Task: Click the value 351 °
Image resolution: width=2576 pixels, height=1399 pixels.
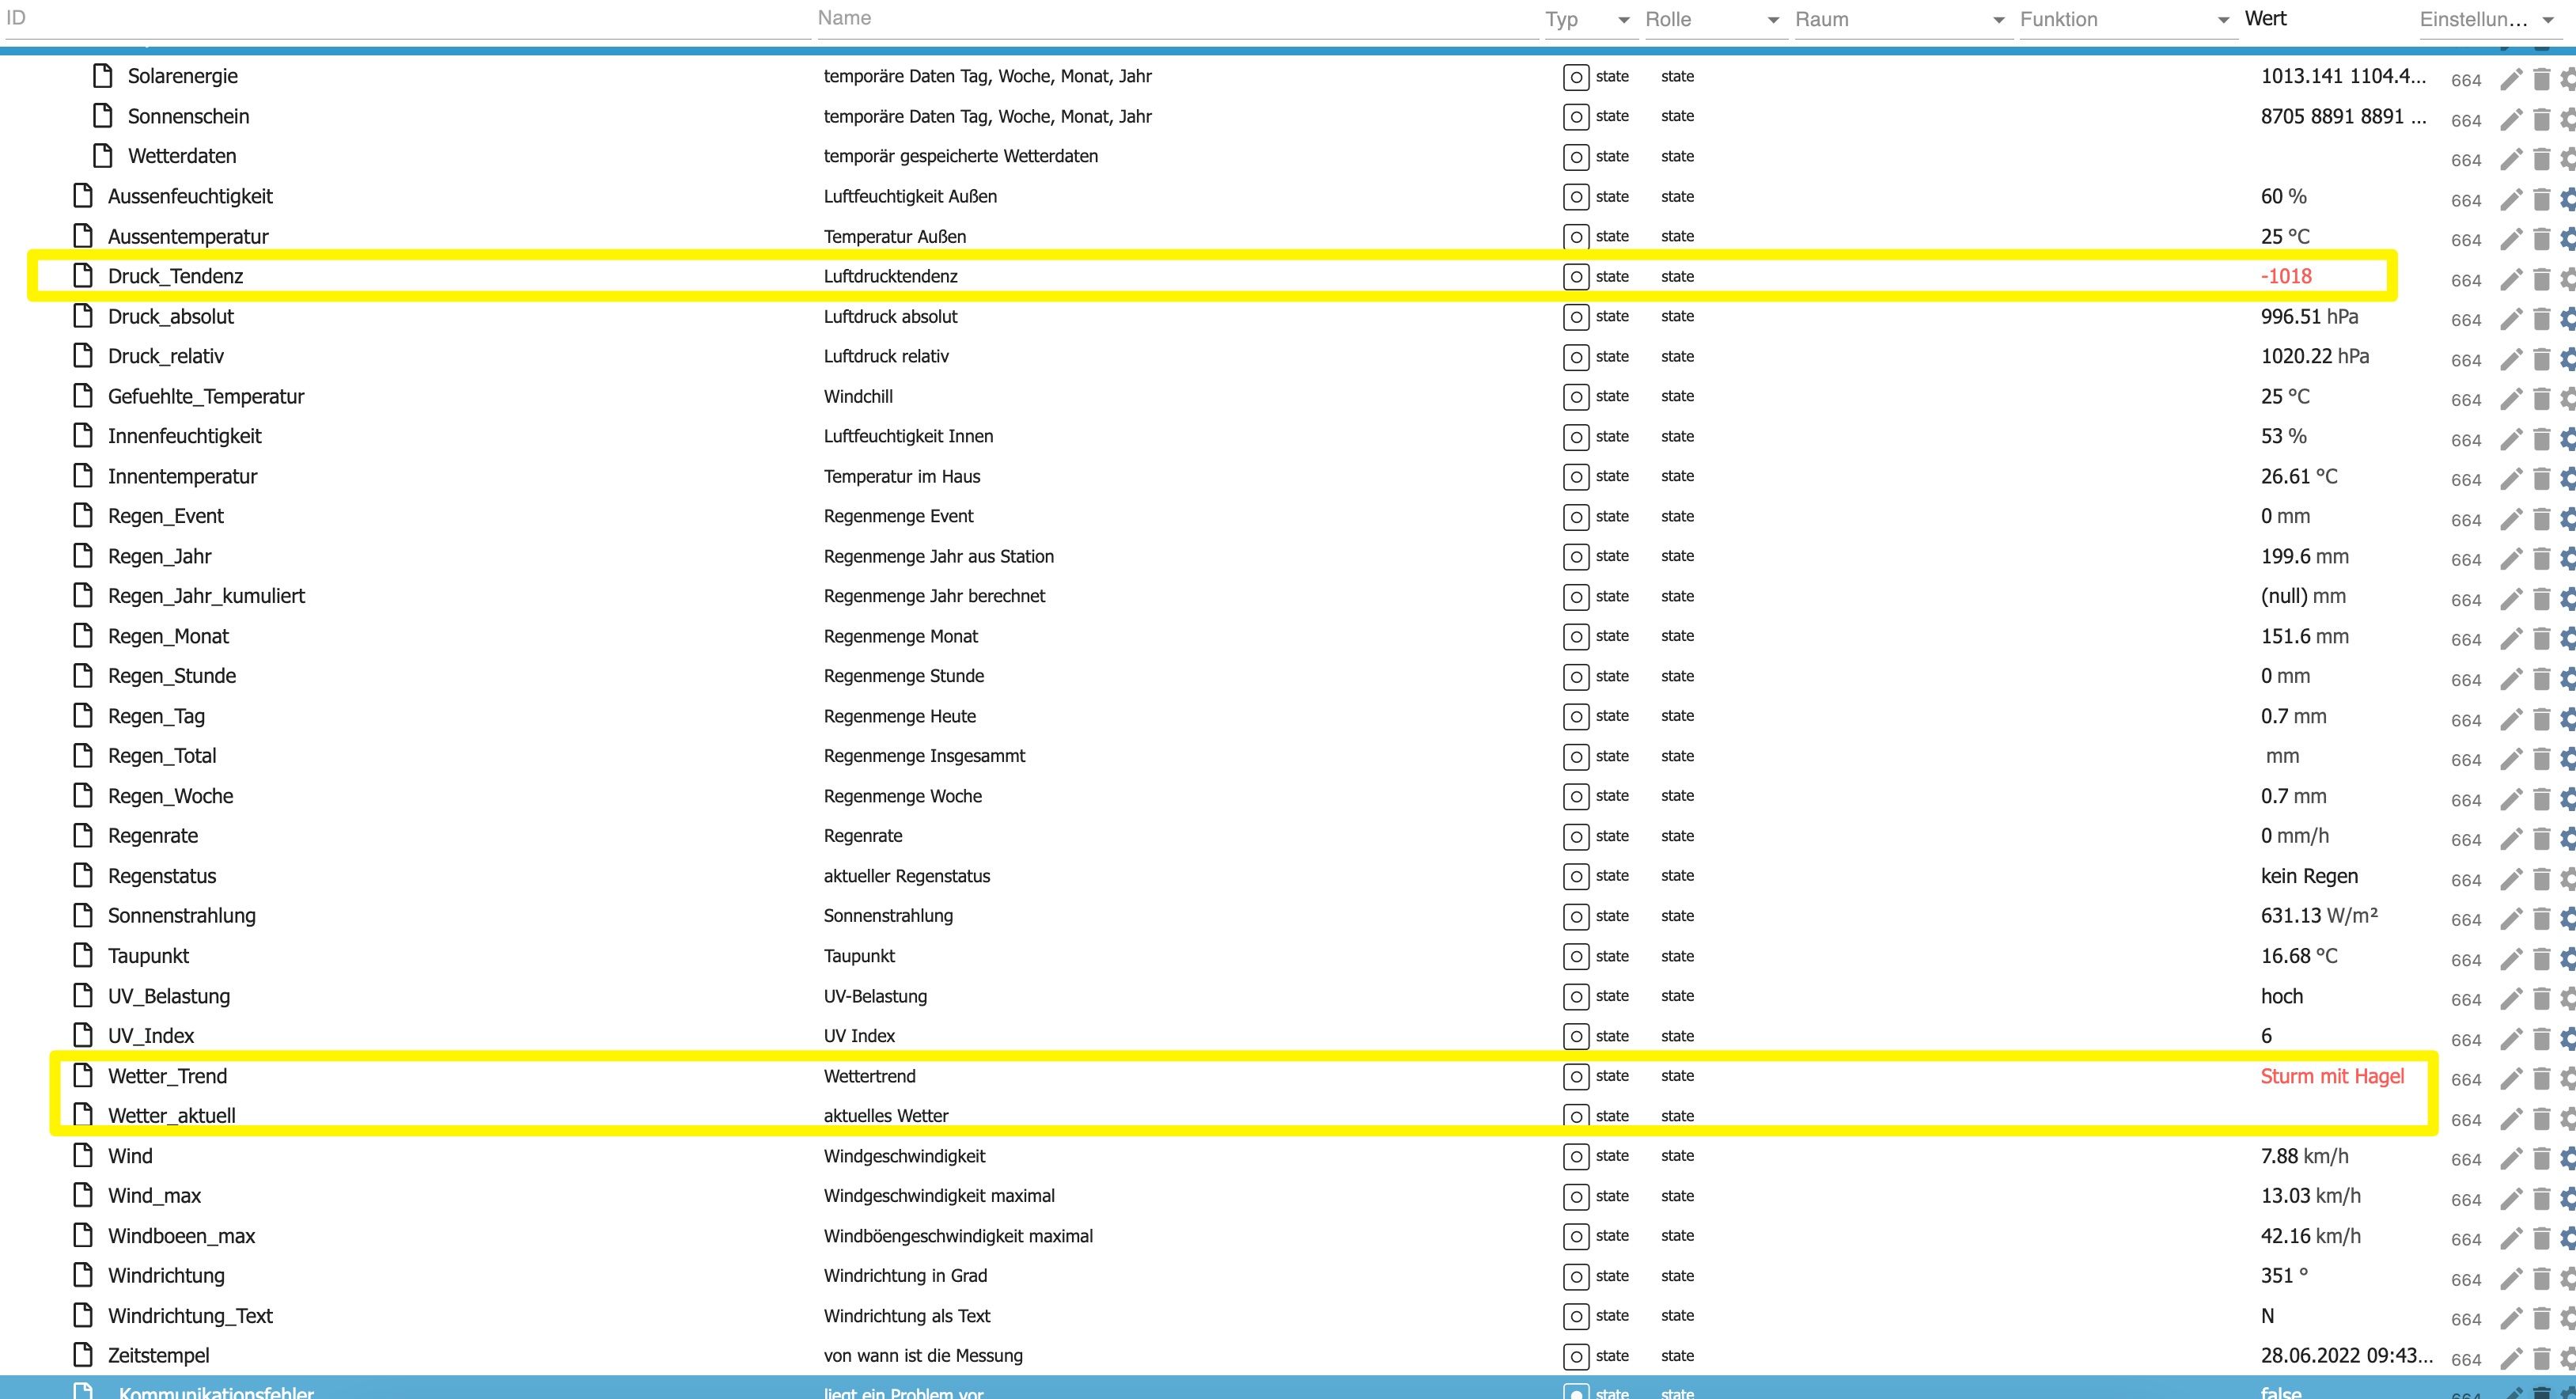Action: [2285, 1276]
